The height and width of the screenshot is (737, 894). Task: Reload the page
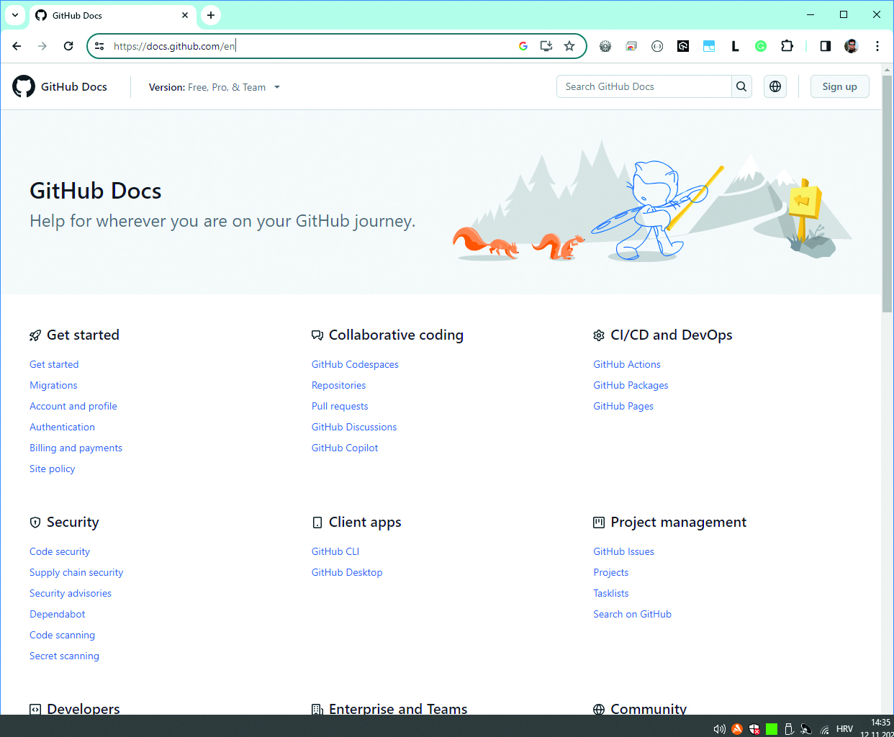pyautogui.click(x=68, y=46)
